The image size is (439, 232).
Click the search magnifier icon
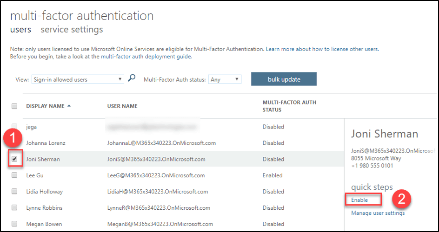pos(132,79)
